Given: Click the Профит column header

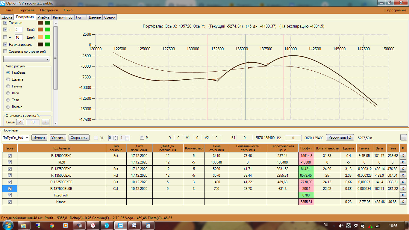Looking at the screenshot, I should pyautogui.click(x=306, y=148).
